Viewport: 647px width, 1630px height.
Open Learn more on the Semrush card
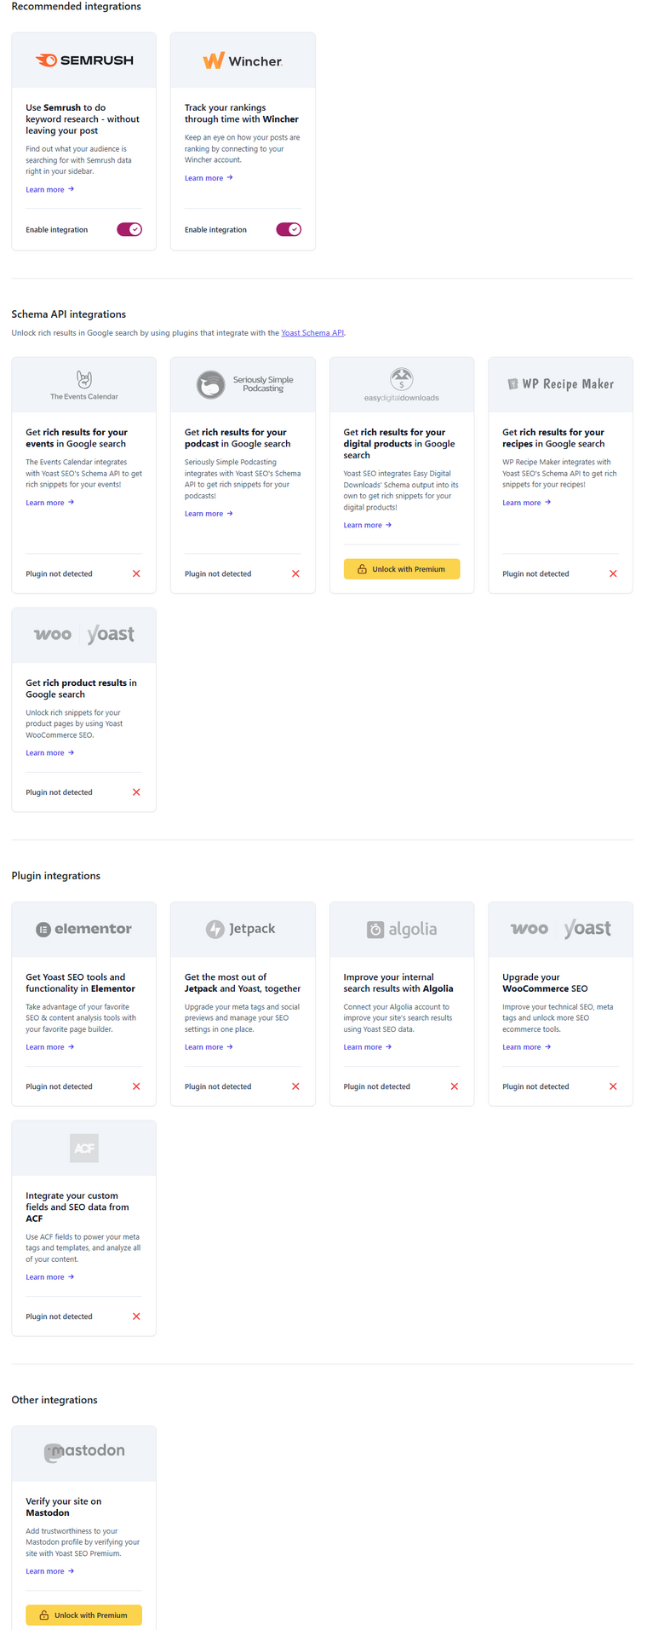50,189
